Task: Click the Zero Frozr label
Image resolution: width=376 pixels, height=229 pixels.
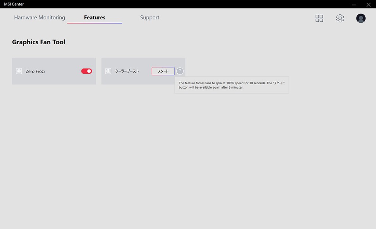Action: click(x=36, y=71)
